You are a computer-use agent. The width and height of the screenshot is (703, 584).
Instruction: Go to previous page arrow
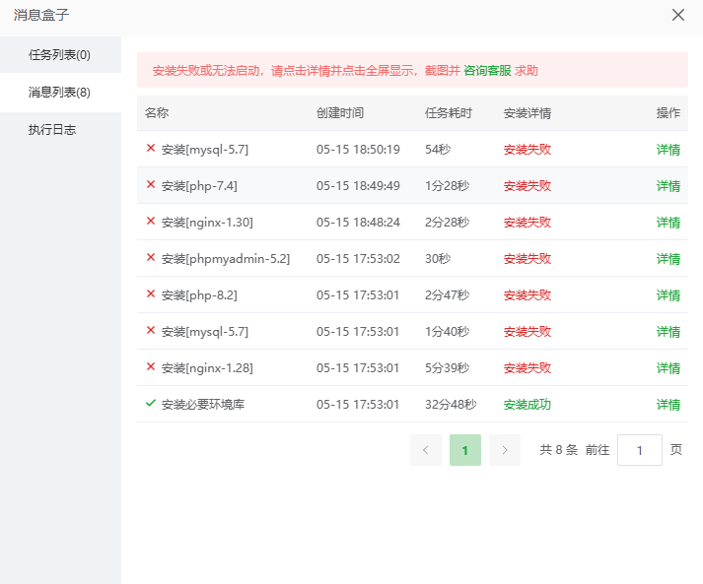(x=426, y=450)
